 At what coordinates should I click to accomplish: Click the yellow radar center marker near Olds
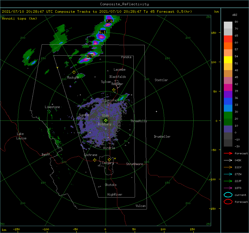(106, 121)
